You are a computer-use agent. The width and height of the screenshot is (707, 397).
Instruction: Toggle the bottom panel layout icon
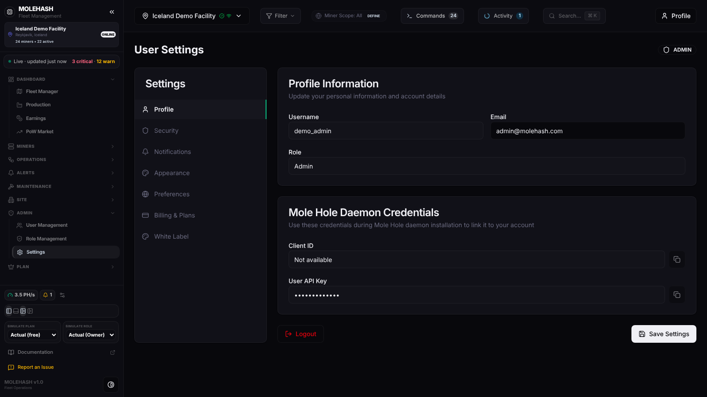coord(16,311)
